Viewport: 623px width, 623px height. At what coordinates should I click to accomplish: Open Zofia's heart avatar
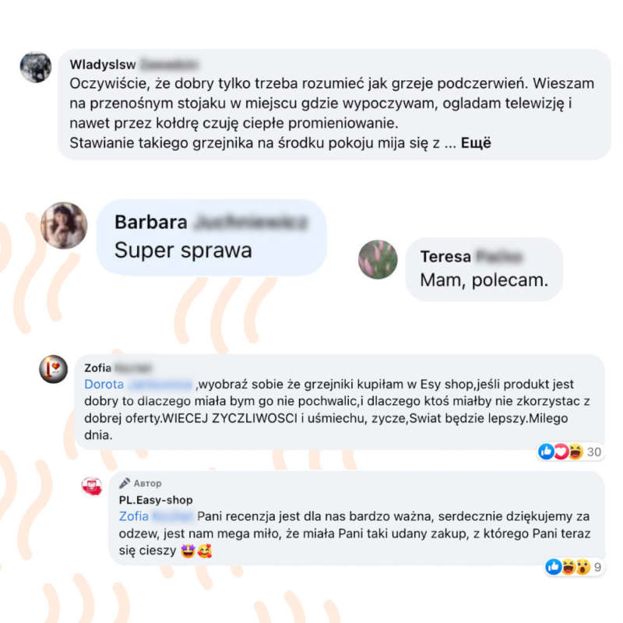(x=53, y=368)
